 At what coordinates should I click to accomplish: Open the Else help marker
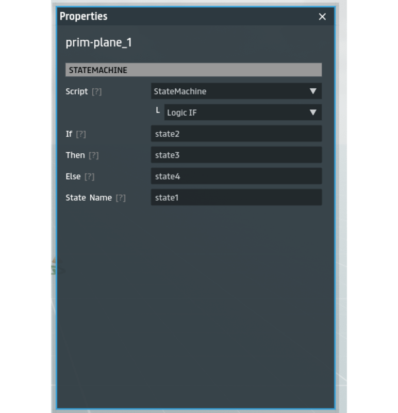point(89,177)
